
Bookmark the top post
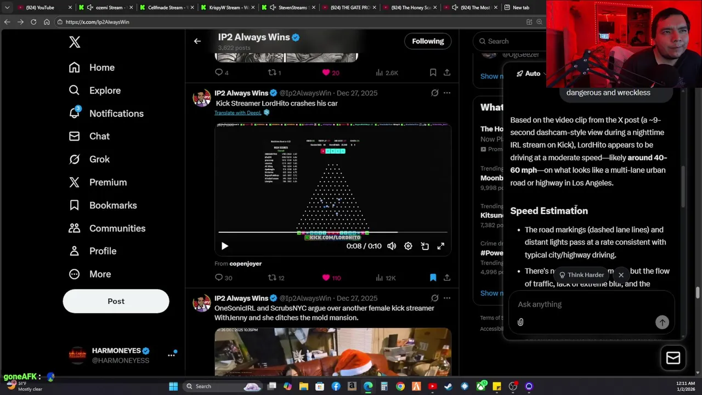coord(433,72)
